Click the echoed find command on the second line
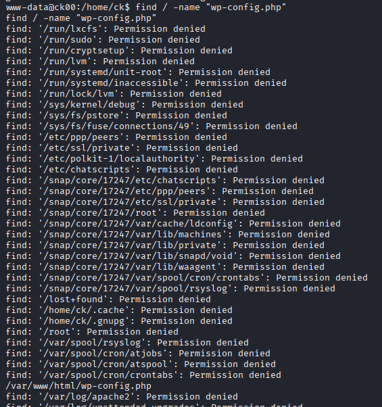The width and height of the screenshot is (382, 407). coord(81,18)
